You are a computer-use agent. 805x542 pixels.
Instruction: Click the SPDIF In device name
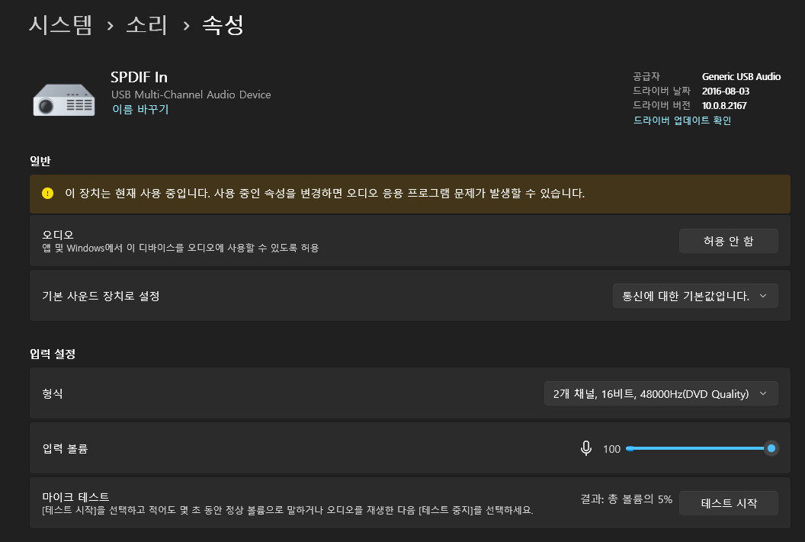point(140,77)
